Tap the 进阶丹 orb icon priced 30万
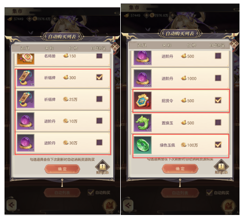This screenshot has height=220, width=242. 26,143
